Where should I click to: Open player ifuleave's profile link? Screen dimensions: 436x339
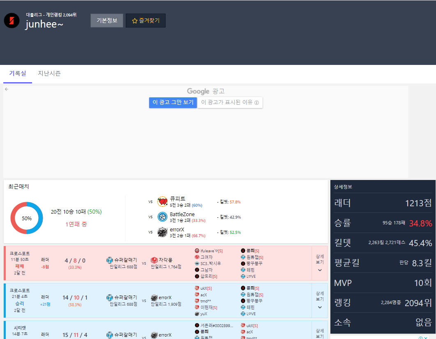[x=211, y=251]
